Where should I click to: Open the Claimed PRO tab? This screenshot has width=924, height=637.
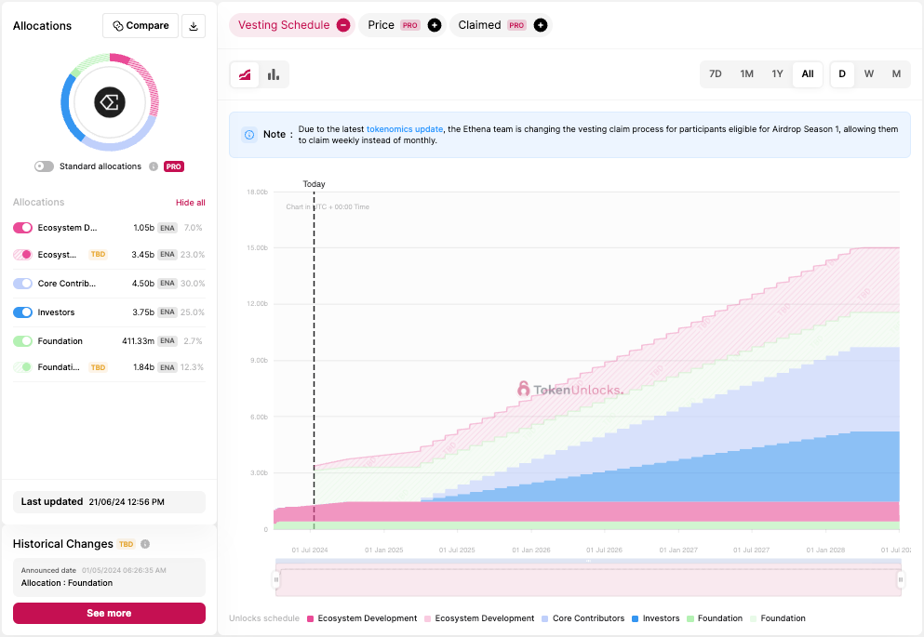click(x=501, y=25)
